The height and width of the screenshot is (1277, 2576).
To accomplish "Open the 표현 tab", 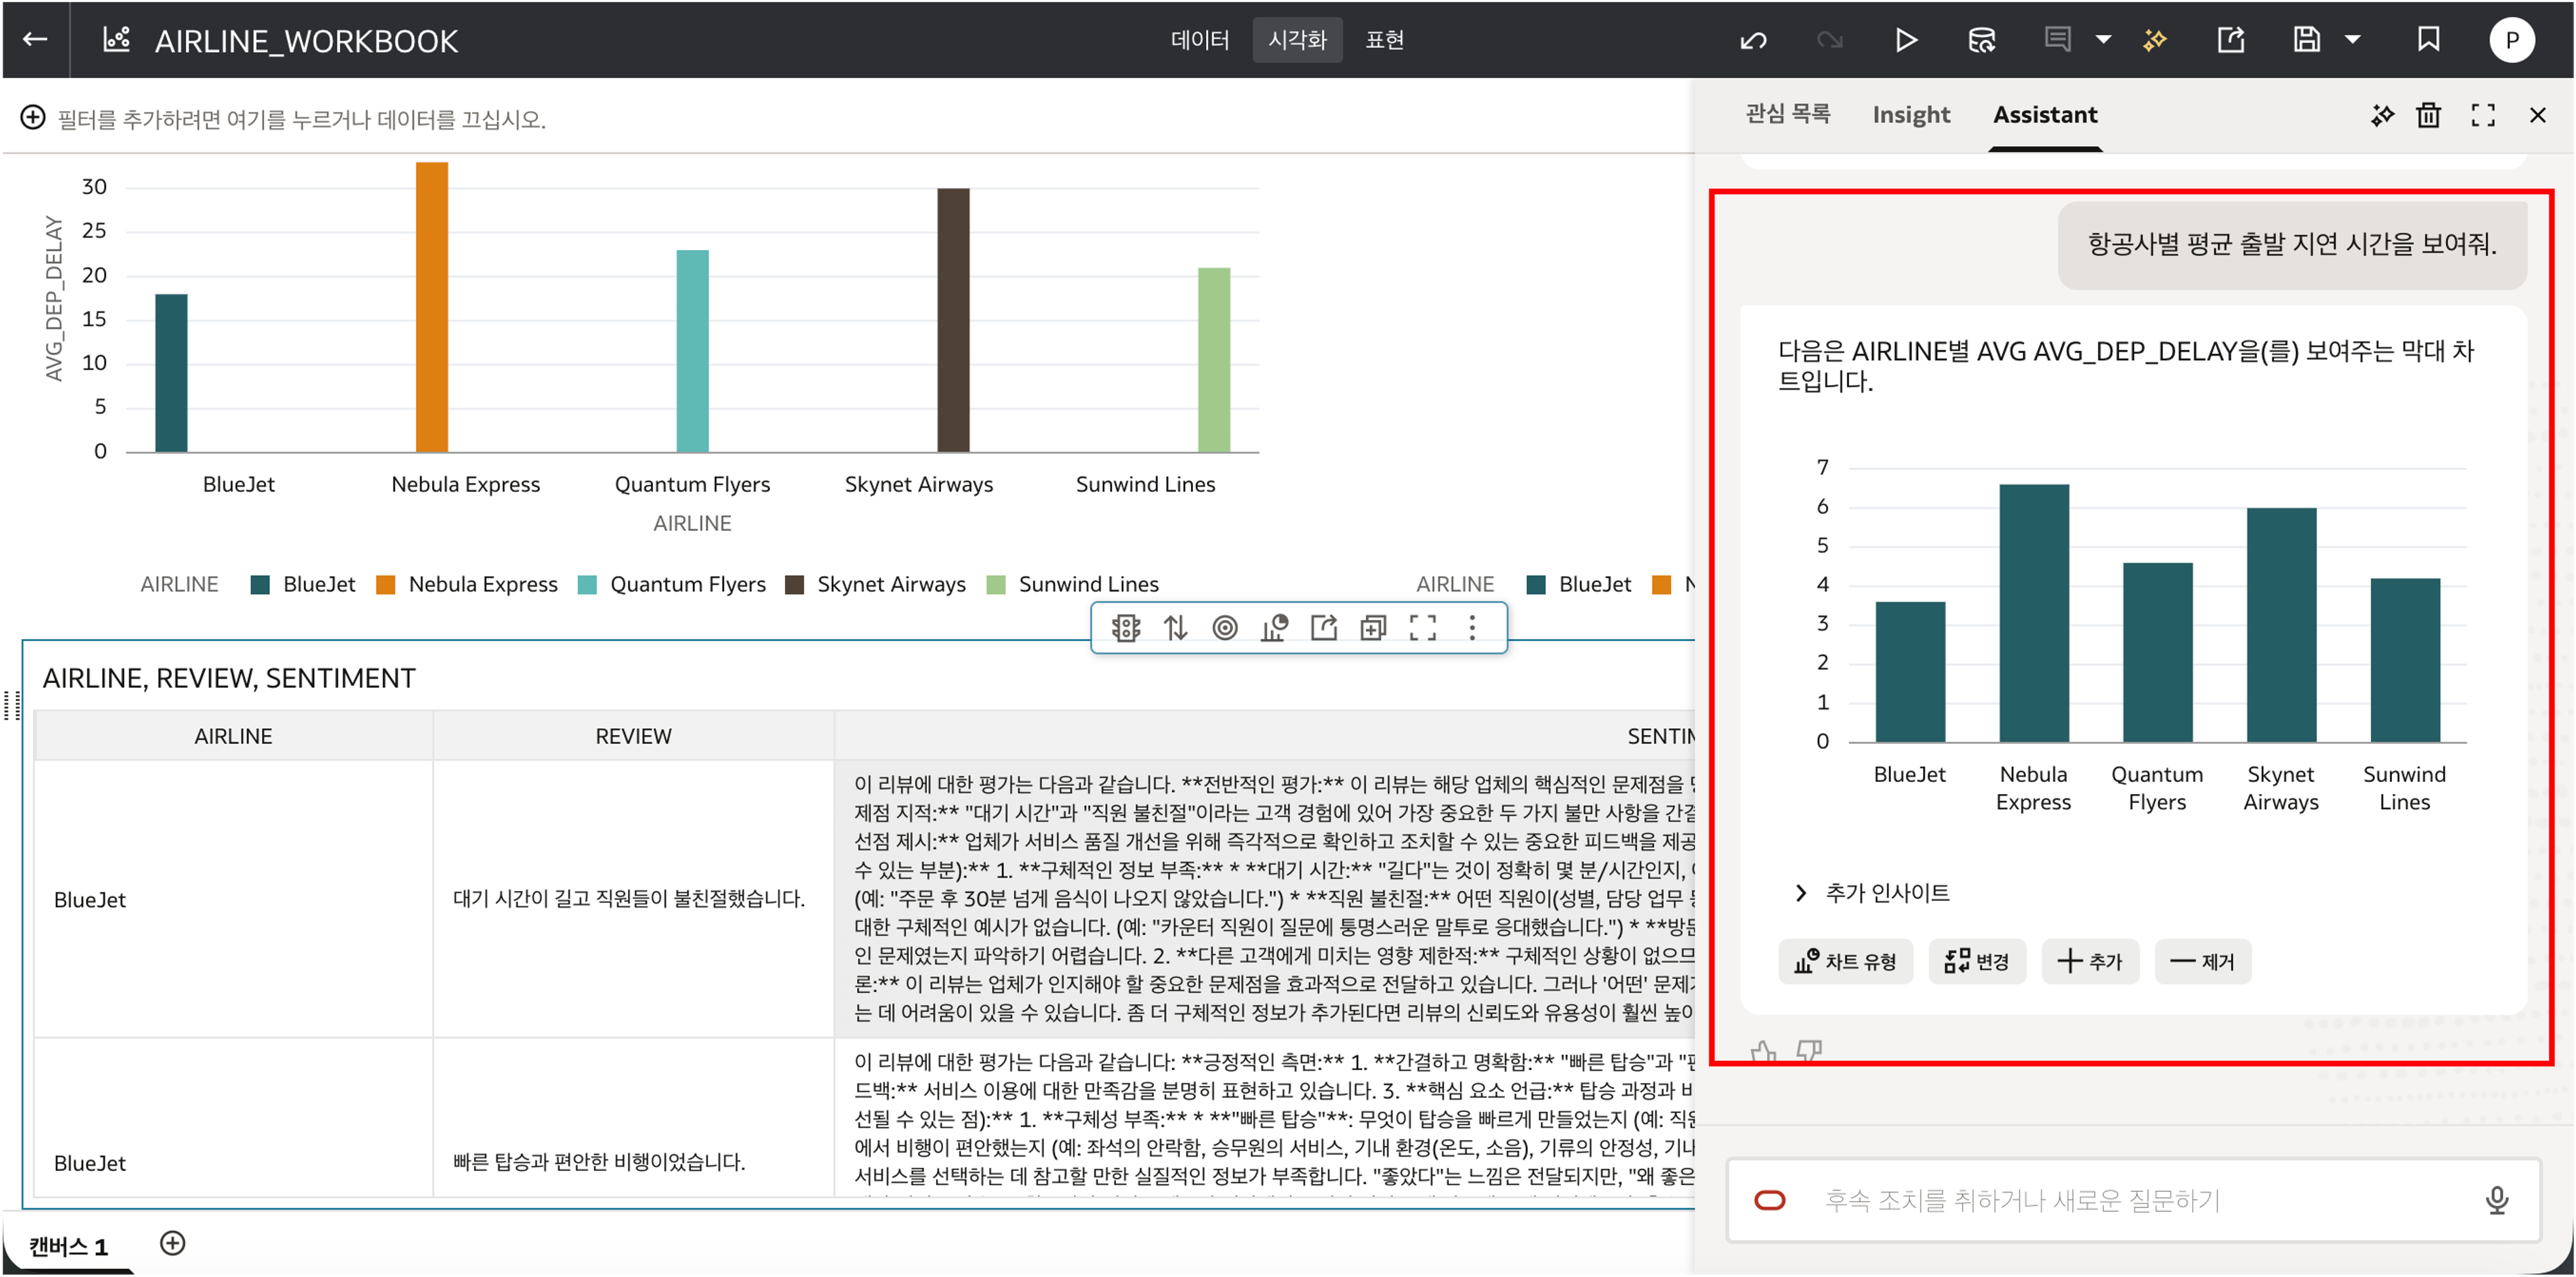I will point(1385,40).
